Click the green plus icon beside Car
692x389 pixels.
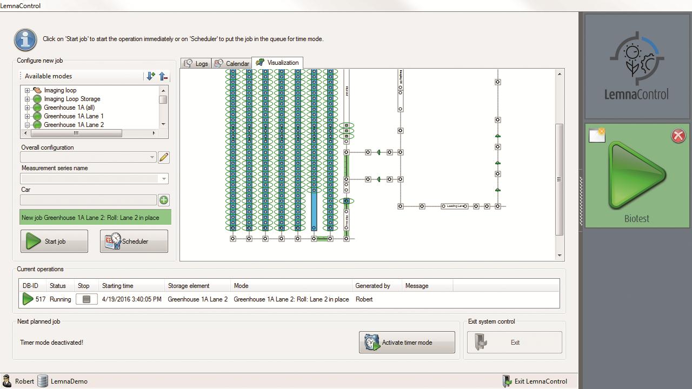click(164, 200)
